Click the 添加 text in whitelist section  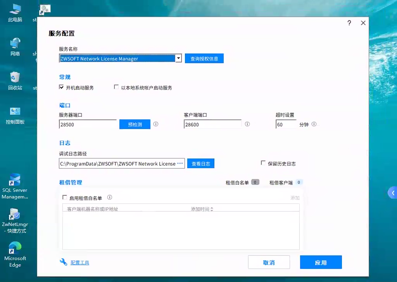coord(295,198)
